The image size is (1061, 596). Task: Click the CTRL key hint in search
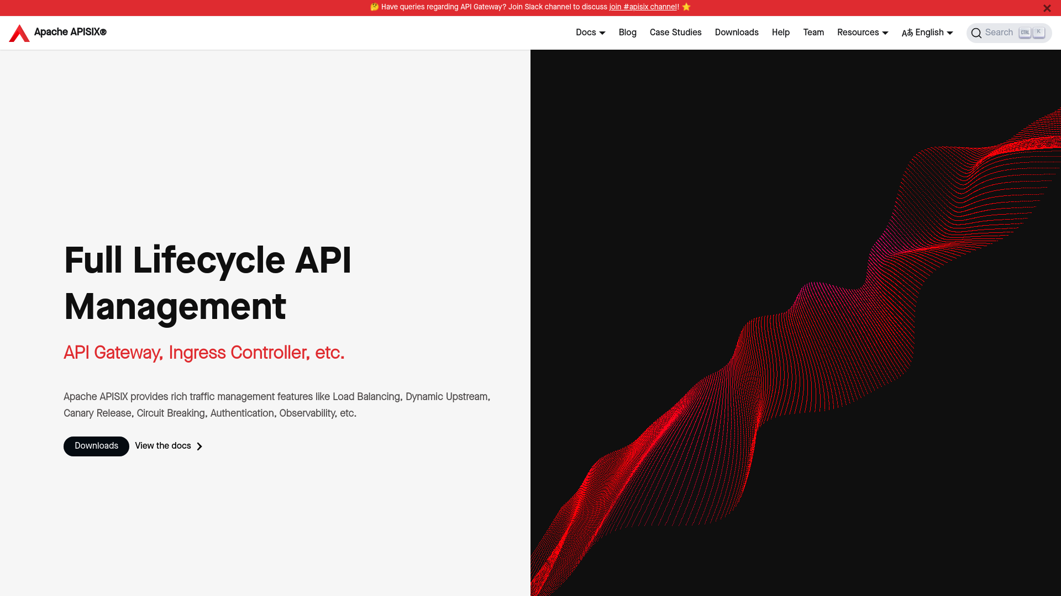tap(1025, 33)
